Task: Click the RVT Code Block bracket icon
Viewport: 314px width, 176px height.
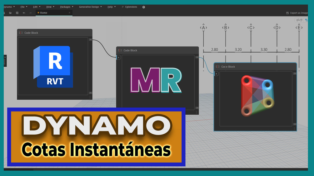Action: pyautogui.click(x=21, y=33)
